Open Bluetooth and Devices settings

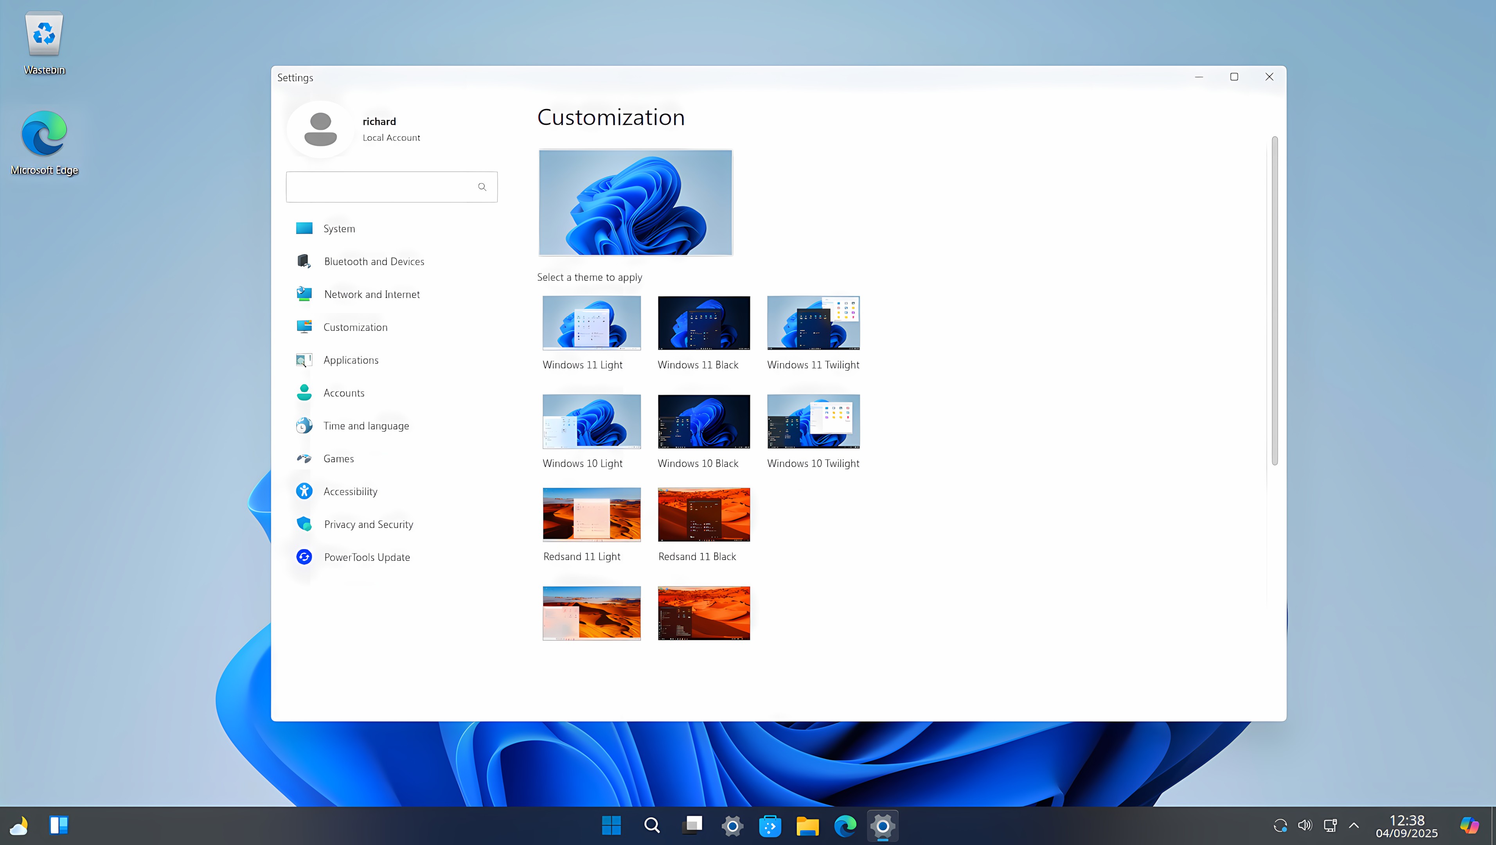coord(374,261)
